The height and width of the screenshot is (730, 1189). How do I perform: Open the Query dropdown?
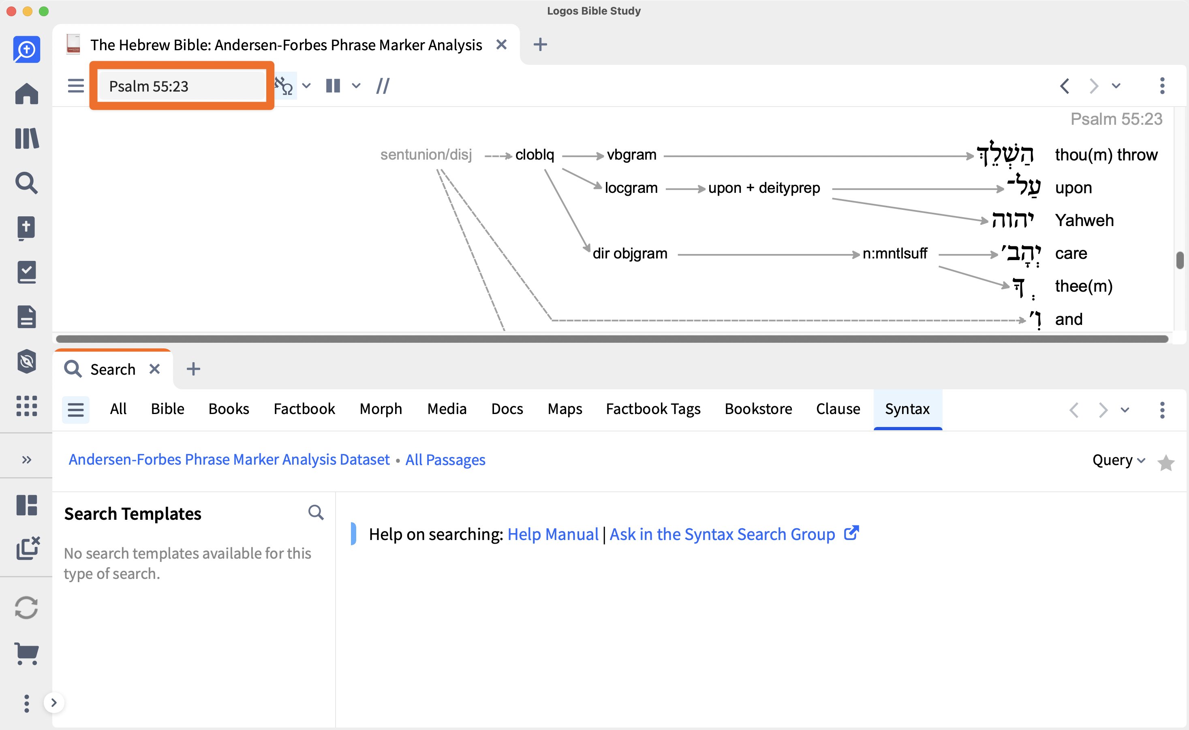point(1118,460)
